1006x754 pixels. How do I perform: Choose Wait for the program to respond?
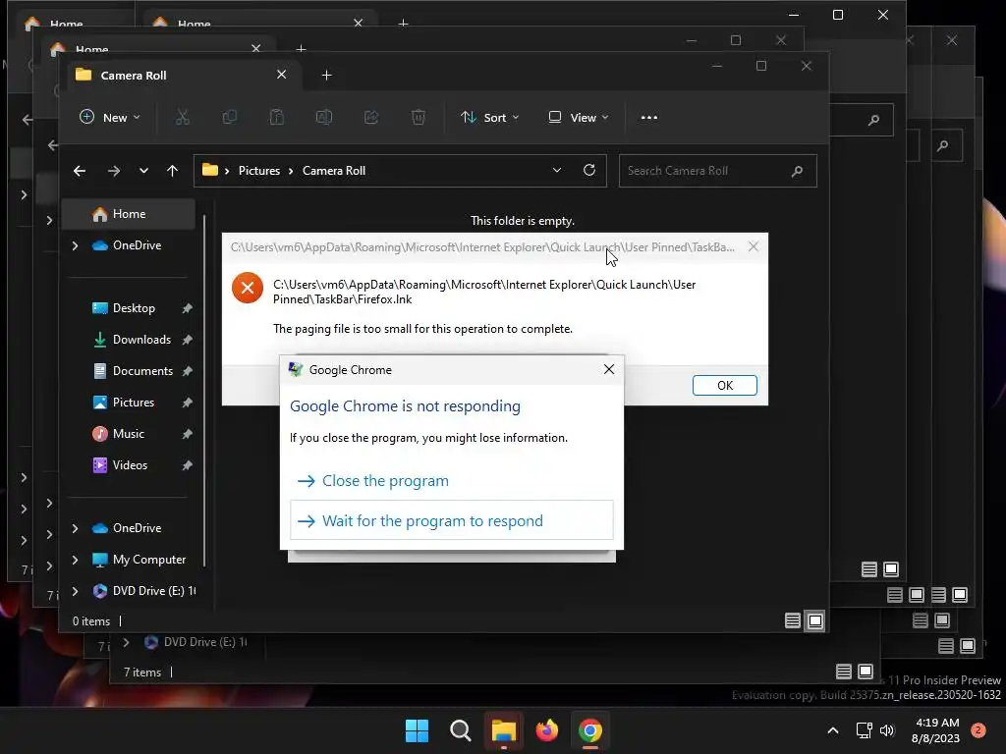(x=452, y=520)
